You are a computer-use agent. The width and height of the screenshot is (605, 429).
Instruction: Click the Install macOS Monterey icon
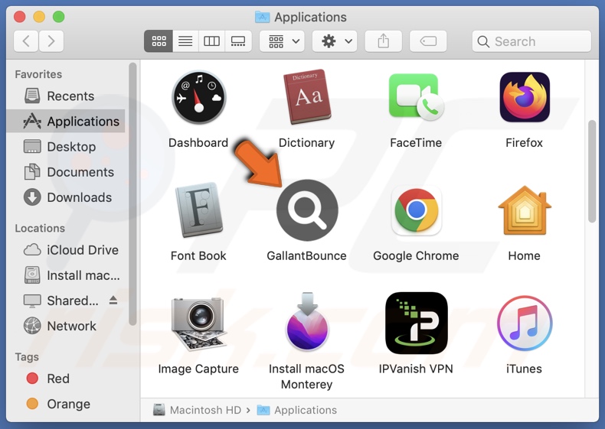307,321
